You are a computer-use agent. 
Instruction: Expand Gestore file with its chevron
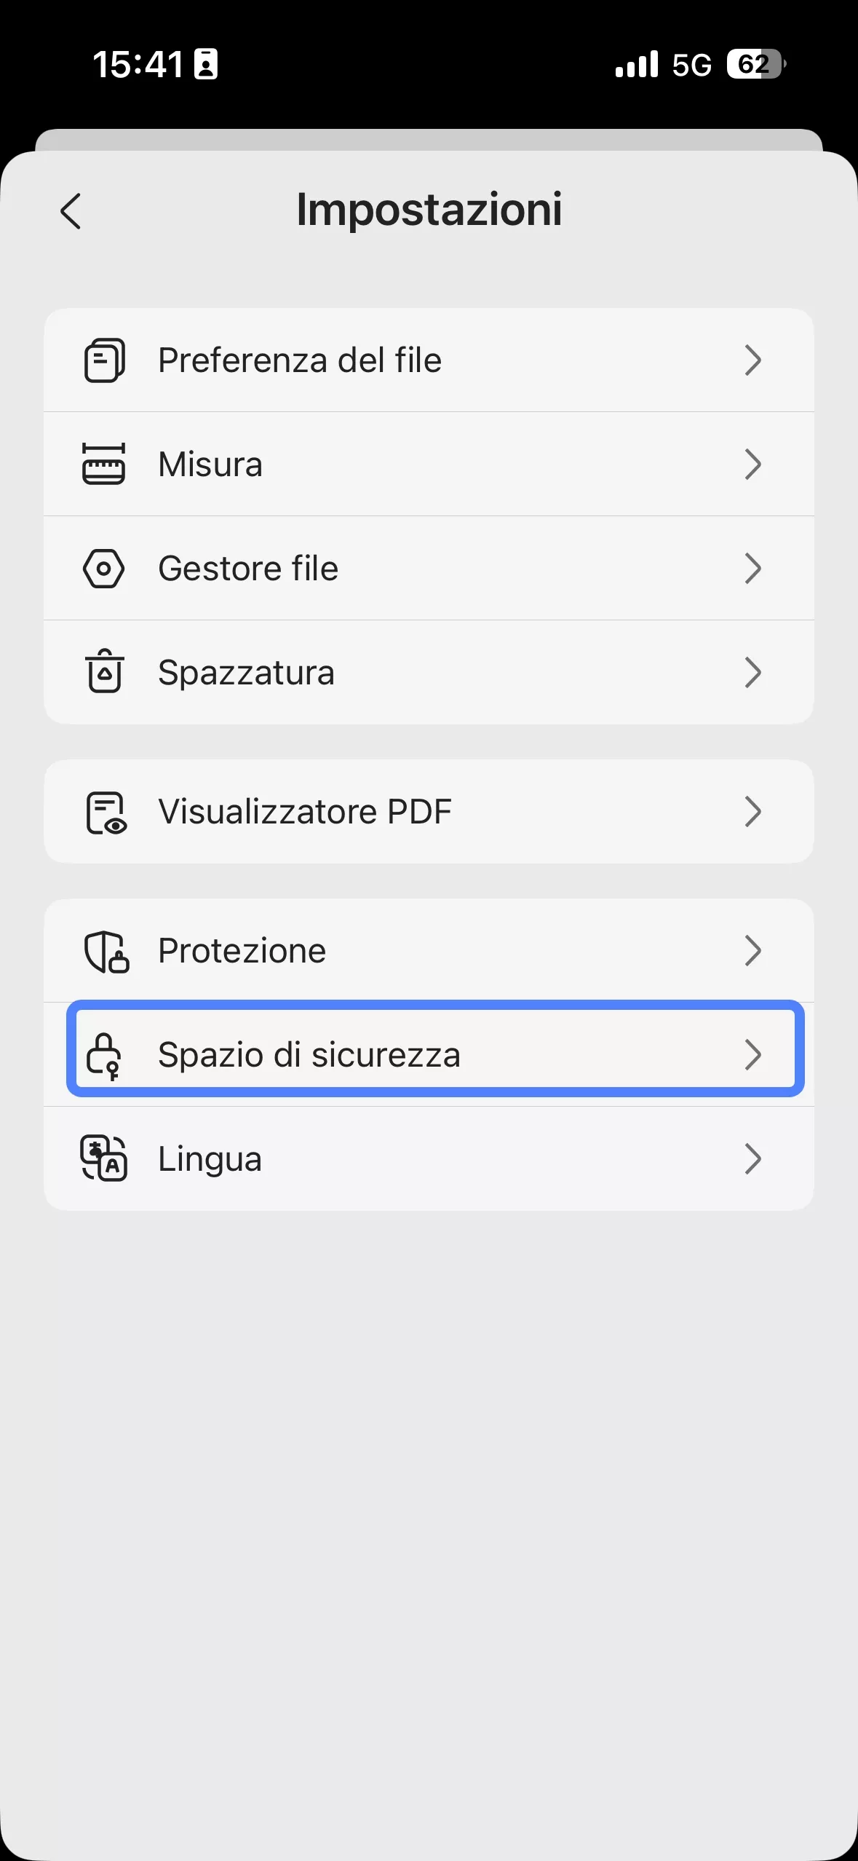[x=753, y=568]
